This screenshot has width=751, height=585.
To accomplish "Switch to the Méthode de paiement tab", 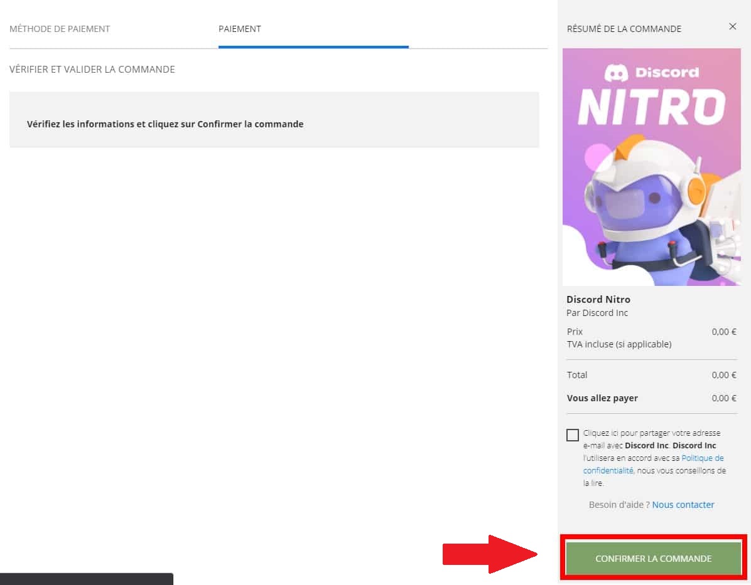I will [x=60, y=29].
